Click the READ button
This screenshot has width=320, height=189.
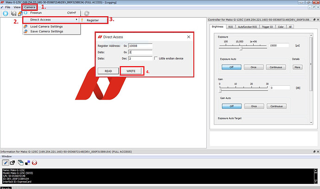click(x=108, y=71)
